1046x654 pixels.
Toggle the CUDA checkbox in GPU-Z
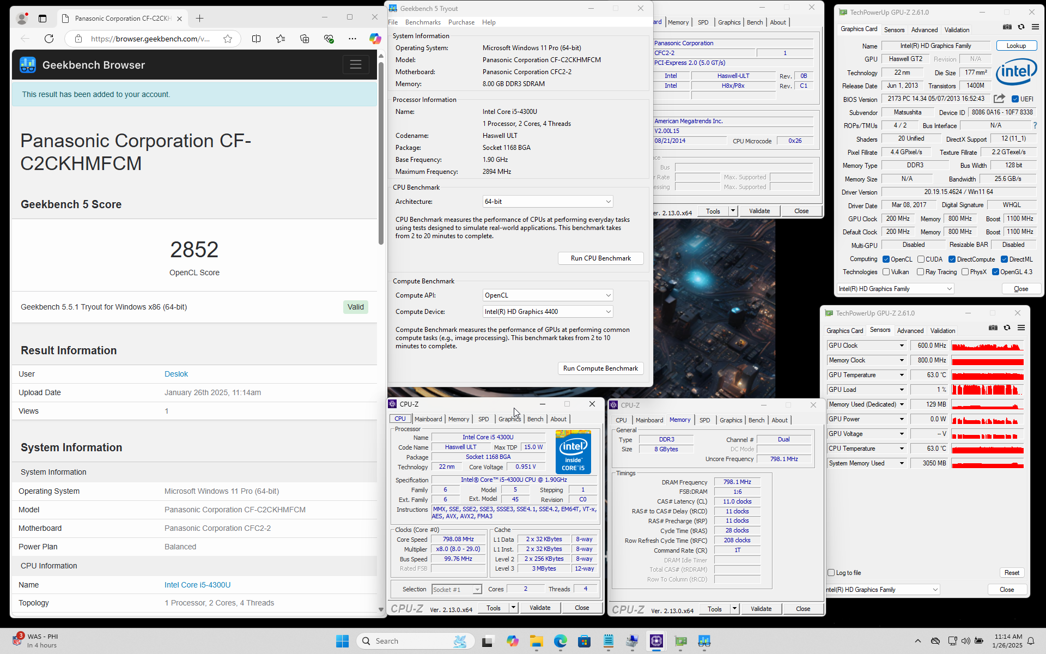click(x=921, y=259)
